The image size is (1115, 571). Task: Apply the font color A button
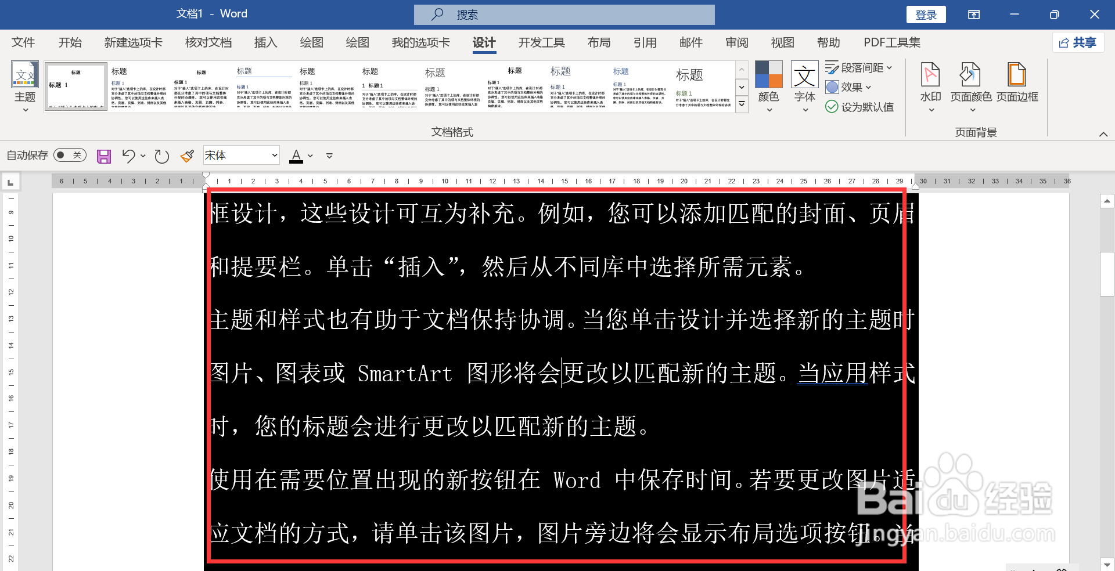[296, 156]
